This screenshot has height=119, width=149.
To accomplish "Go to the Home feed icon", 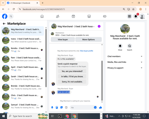I will click(42, 16).
